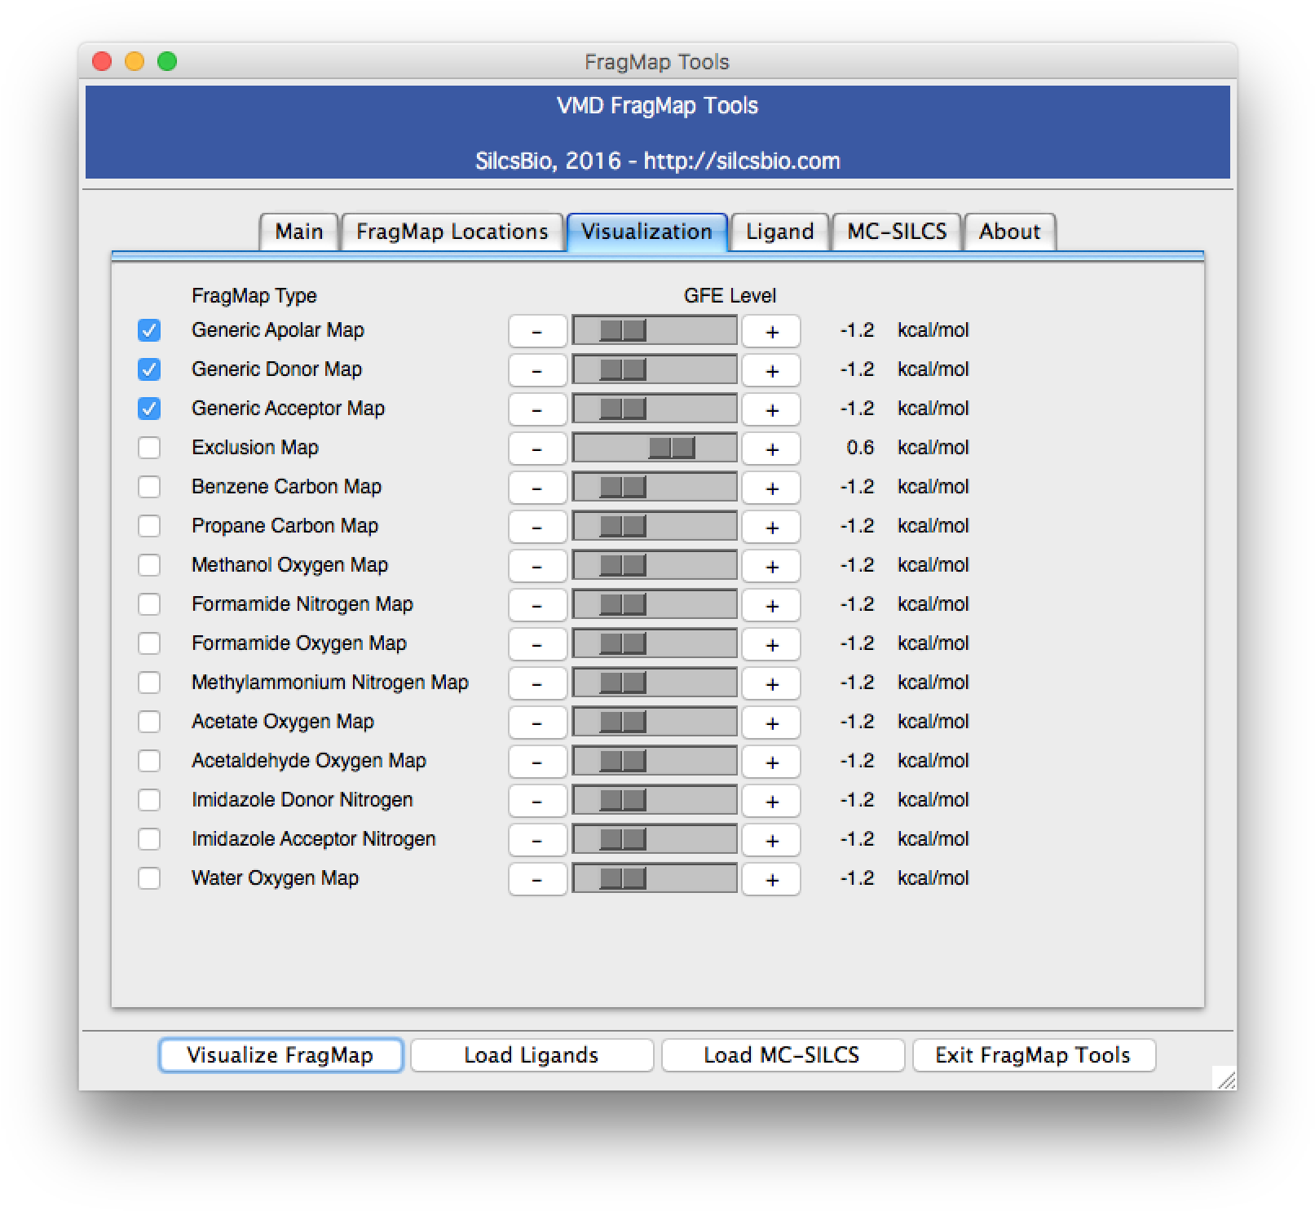Click the Visualize FragMap button
This screenshot has width=1315, height=1211.
(x=280, y=1055)
